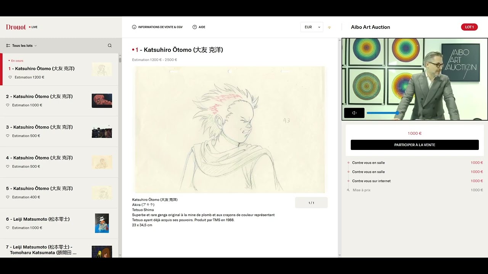The width and height of the screenshot is (488, 274).
Task: Favorite lot 5 Estimation 400 € heart
Action: click(8, 197)
